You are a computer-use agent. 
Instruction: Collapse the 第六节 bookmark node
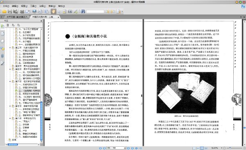[10, 82]
